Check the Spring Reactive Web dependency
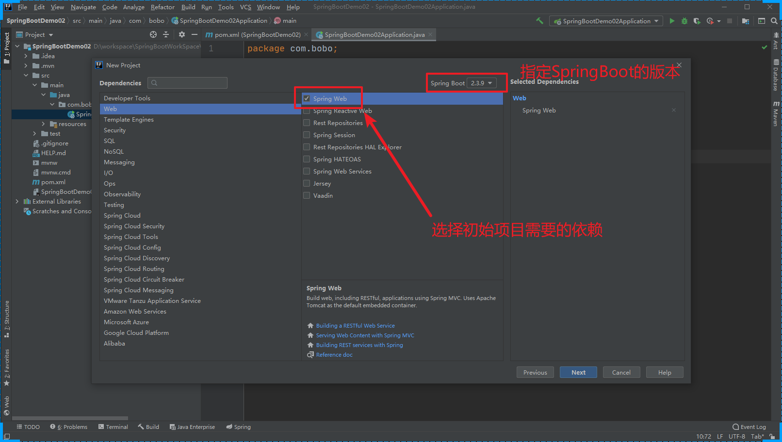Image resolution: width=782 pixels, height=442 pixels. tap(307, 110)
